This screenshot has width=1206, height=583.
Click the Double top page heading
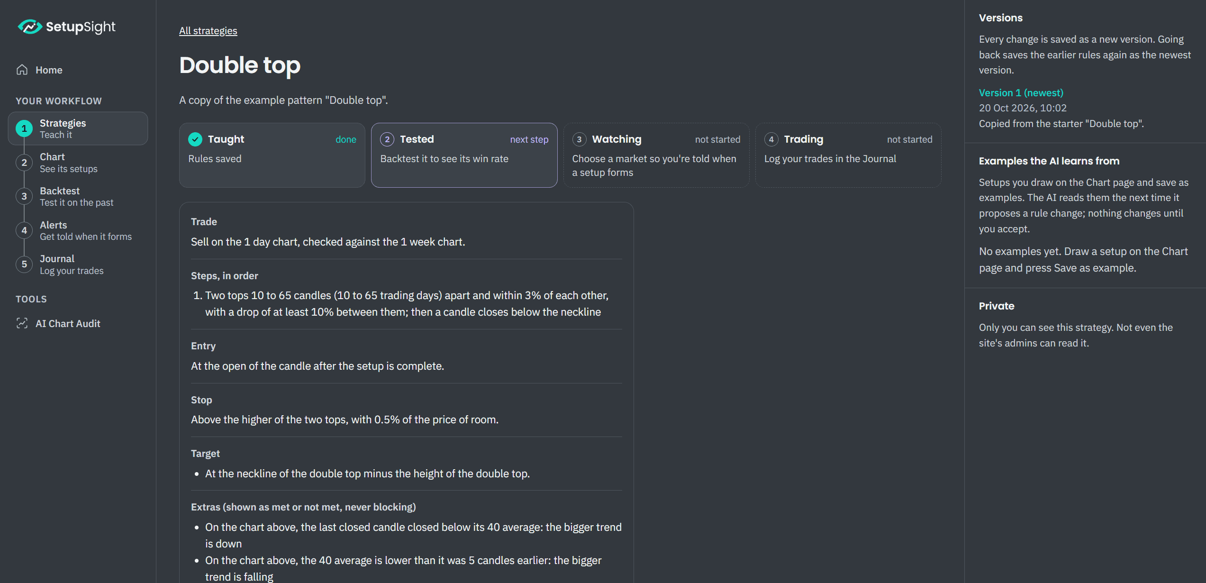[240, 65]
